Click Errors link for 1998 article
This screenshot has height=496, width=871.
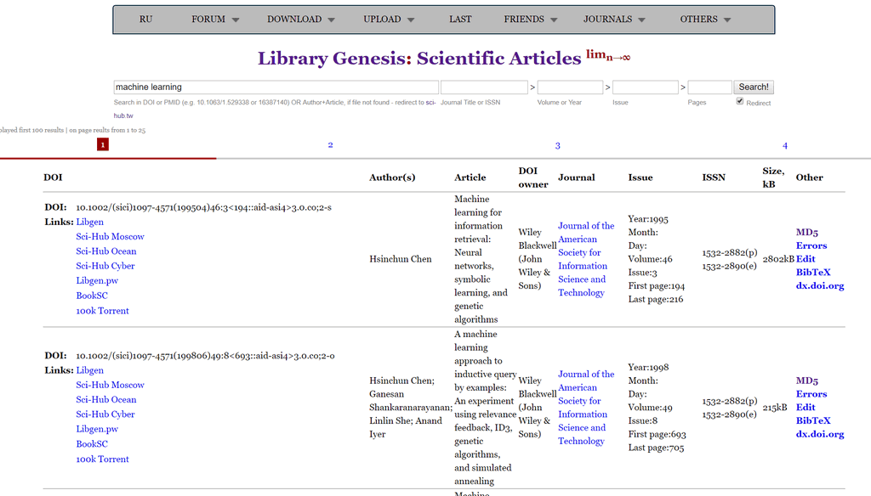point(811,394)
